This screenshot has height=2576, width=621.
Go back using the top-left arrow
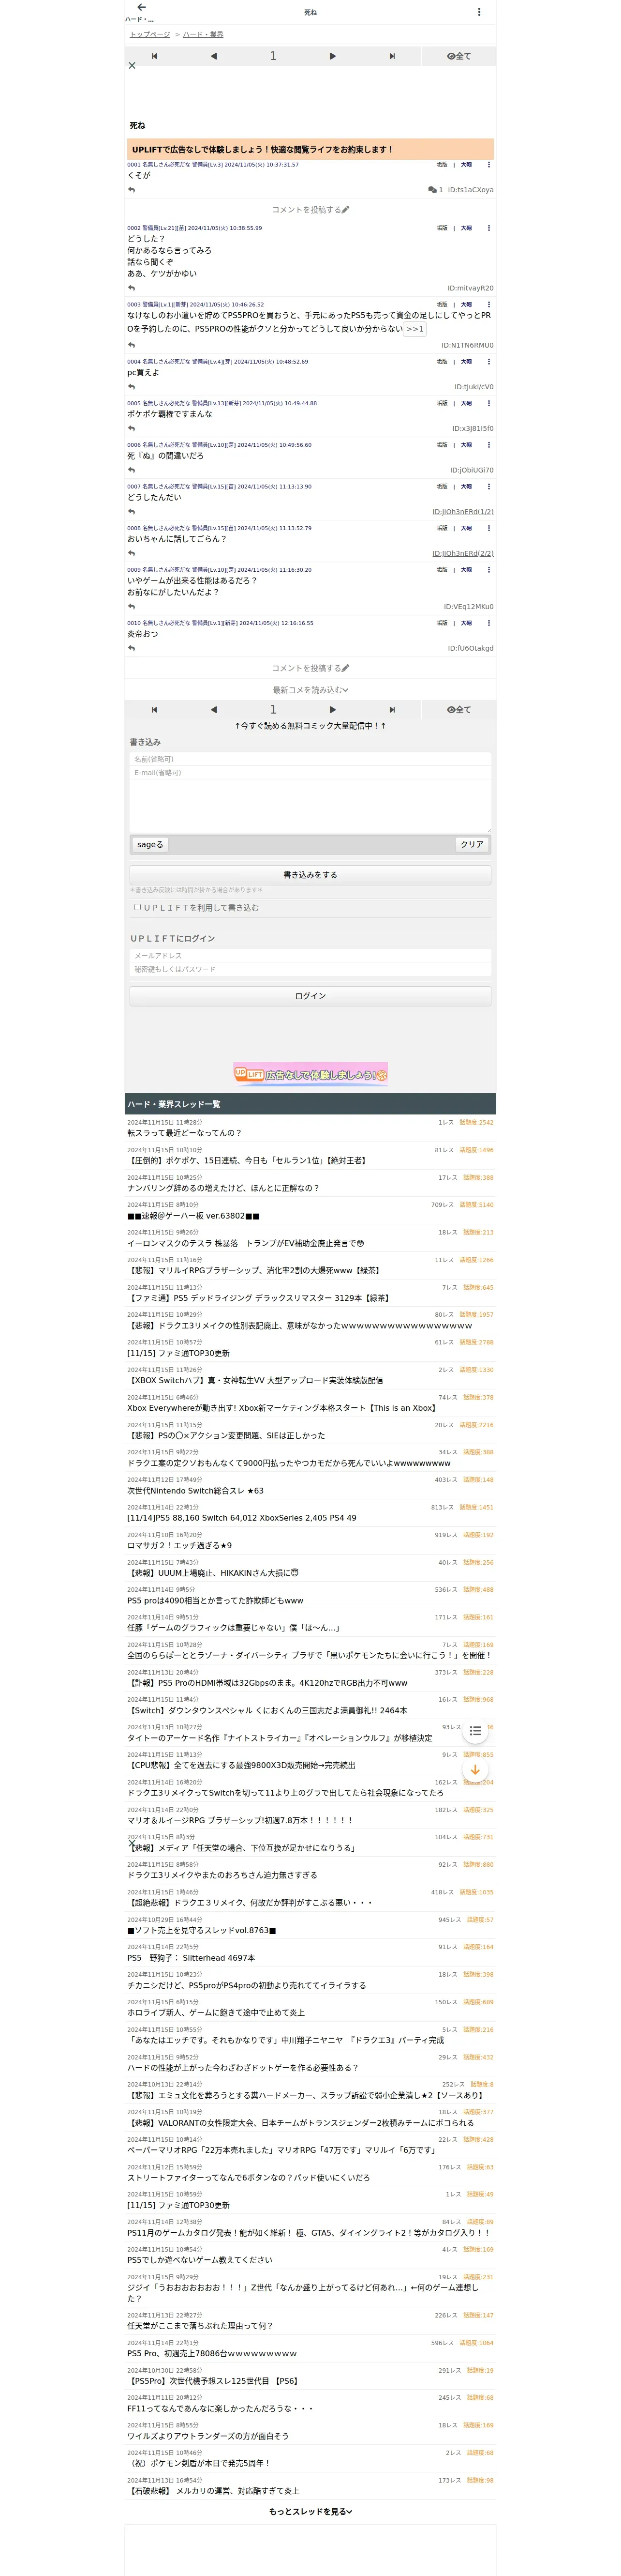coord(141,7)
